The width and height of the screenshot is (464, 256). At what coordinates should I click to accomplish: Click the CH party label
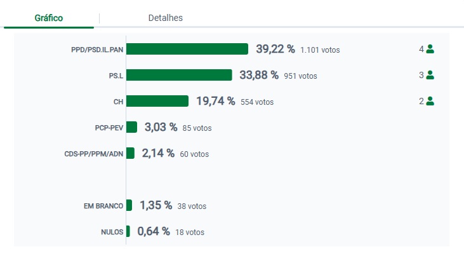tap(117, 102)
